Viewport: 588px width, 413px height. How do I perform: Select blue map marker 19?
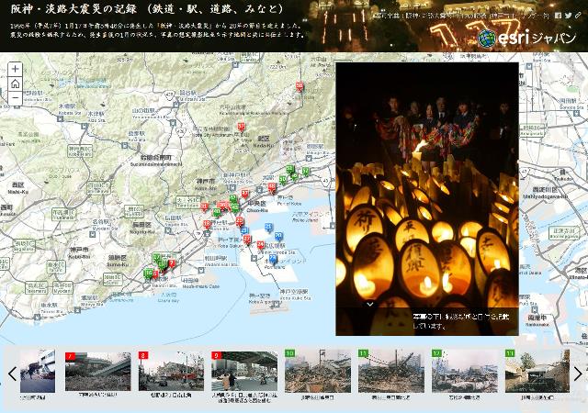pos(244,230)
